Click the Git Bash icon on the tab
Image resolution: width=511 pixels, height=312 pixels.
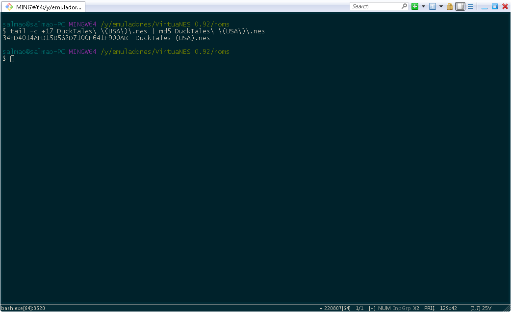[x=9, y=7]
